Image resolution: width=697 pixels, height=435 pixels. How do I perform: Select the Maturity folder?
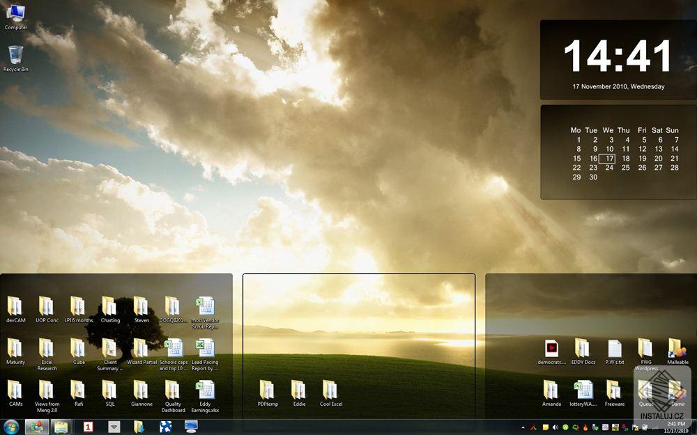coord(15,351)
